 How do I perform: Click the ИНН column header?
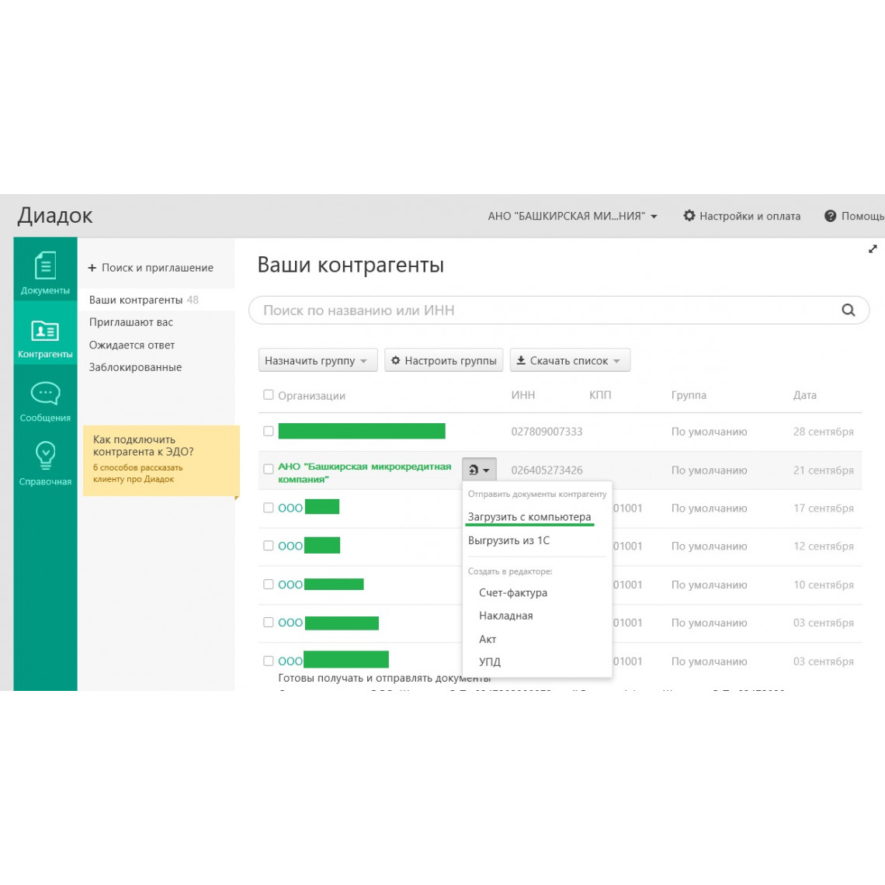coord(523,395)
